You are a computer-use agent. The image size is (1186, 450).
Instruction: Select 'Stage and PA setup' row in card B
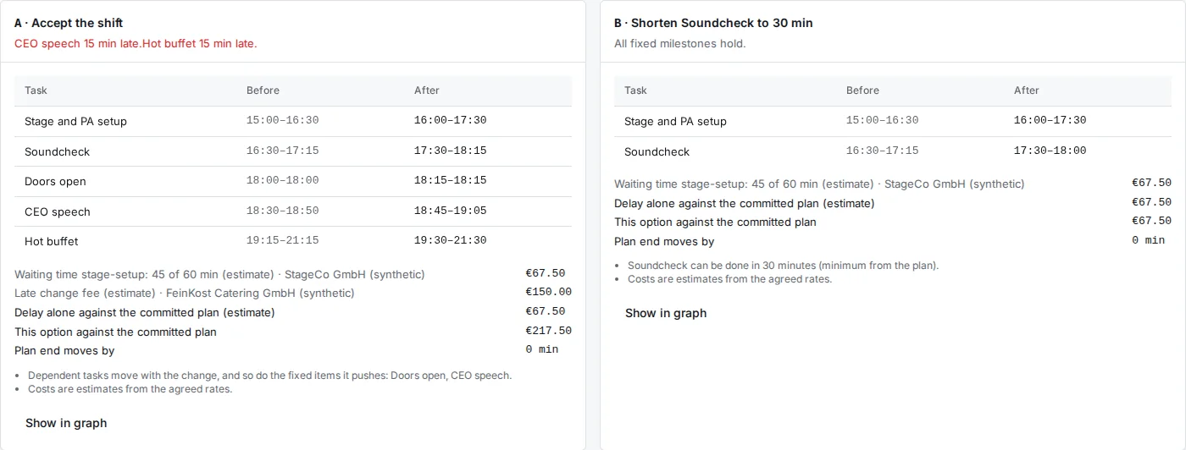(893, 121)
